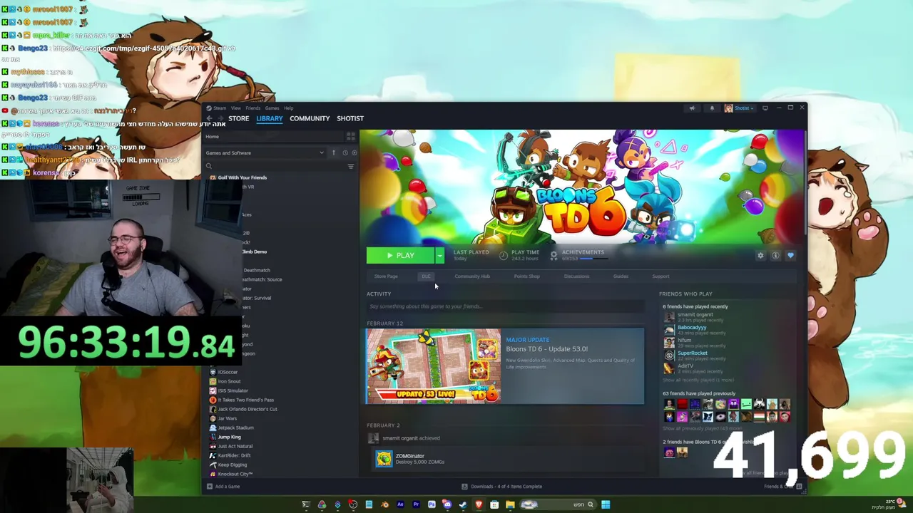Click the activity status text field
913x513 pixels.
tap(505, 306)
